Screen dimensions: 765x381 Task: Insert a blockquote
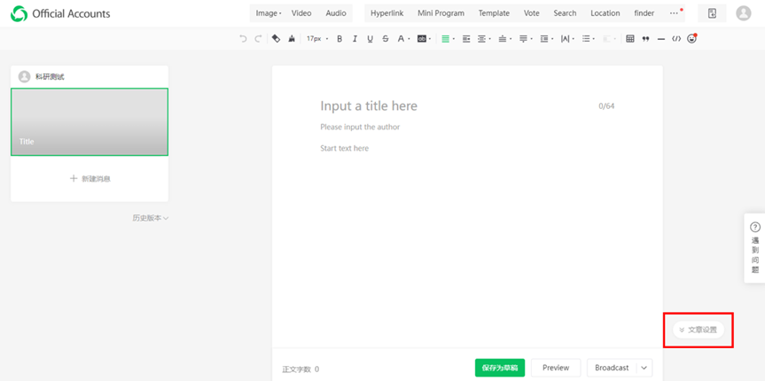(x=645, y=39)
